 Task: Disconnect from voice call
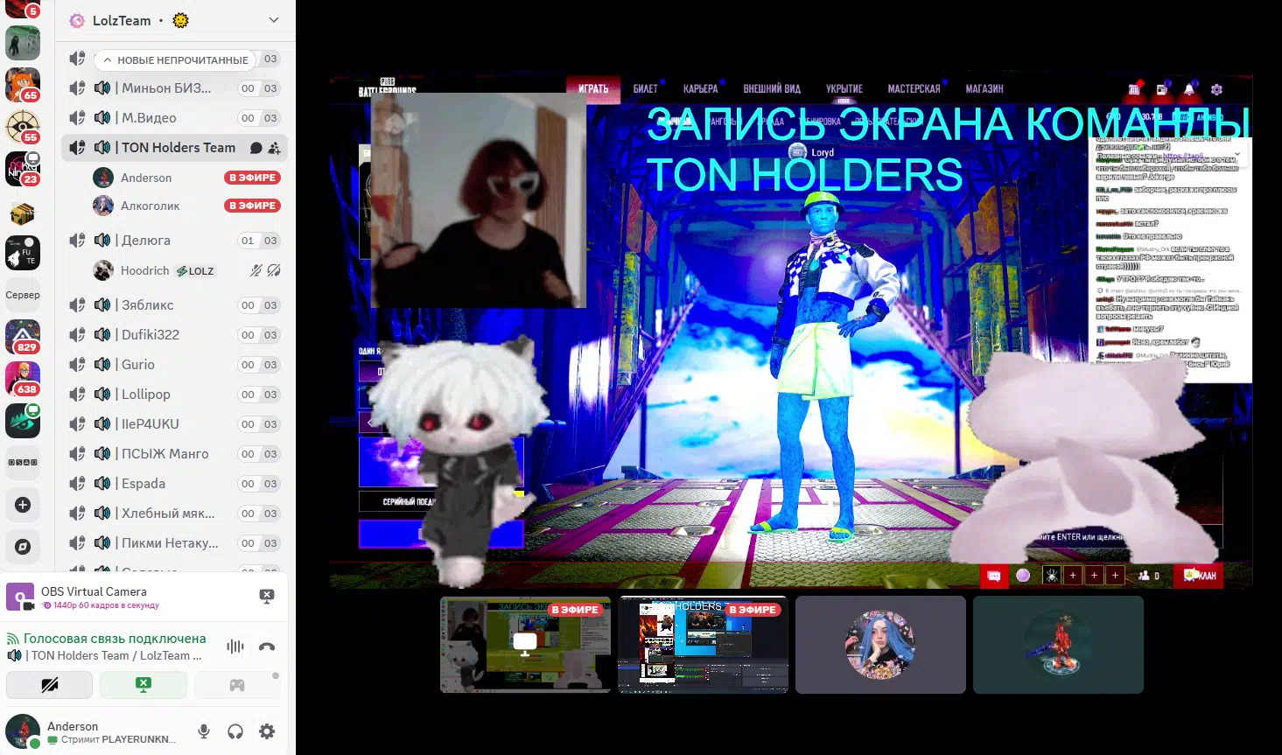(x=267, y=647)
